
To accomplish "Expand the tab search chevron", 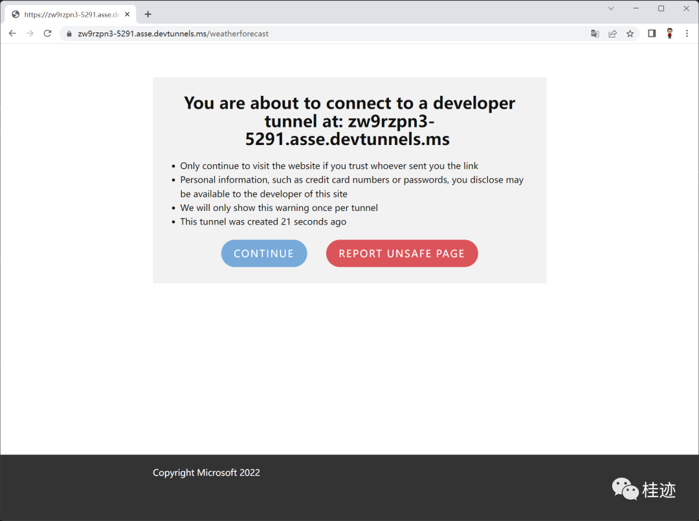I will click(x=611, y=8).
